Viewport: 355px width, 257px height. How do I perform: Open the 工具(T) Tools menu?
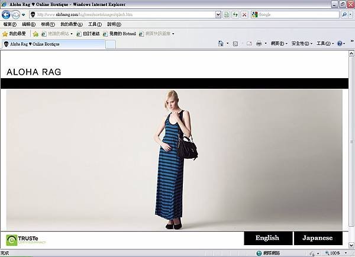tap(95, 24)
